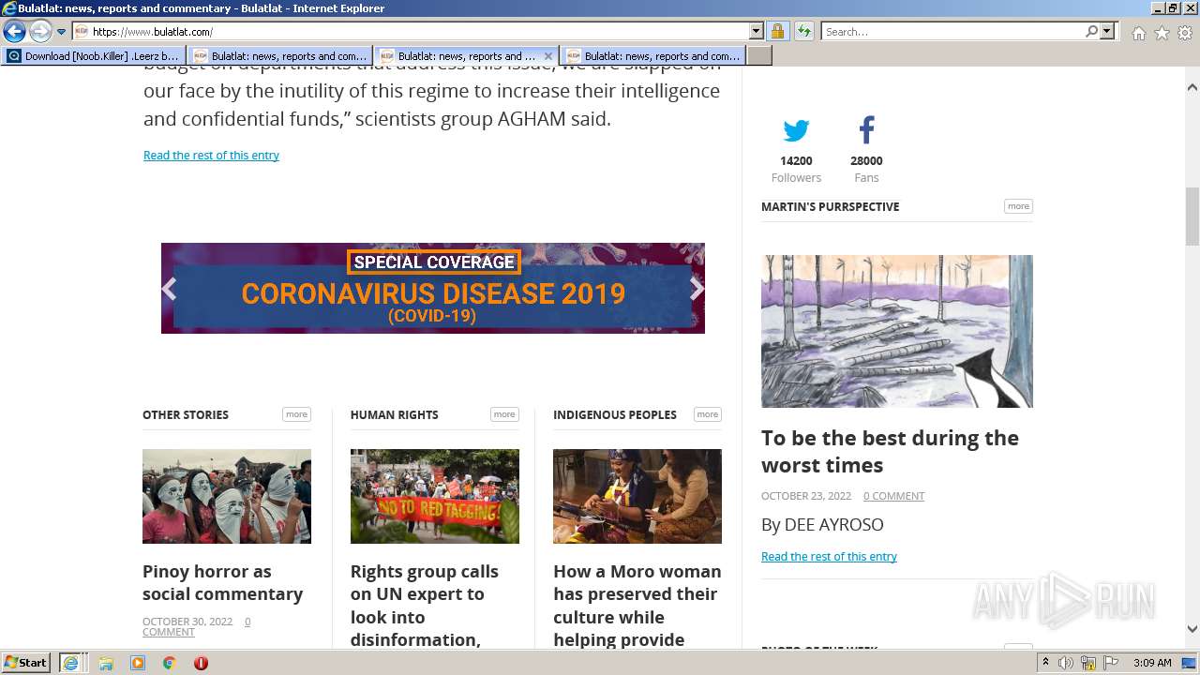Click the Internet Explorer taskbar icon
Screen dimensions: 1200x675
pos(72,663)
